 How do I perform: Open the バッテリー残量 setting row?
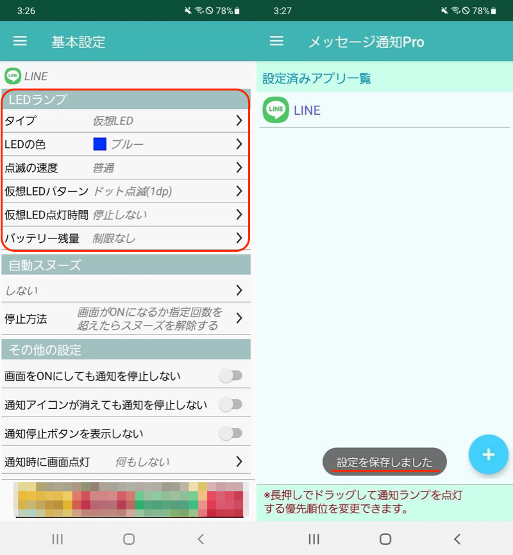coord(125,238)
